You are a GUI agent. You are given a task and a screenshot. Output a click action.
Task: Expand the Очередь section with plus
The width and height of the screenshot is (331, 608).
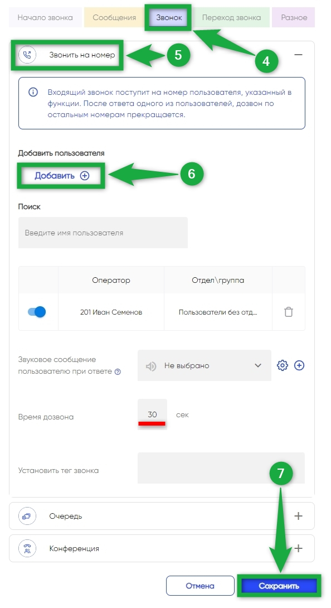tap(299, 516)
